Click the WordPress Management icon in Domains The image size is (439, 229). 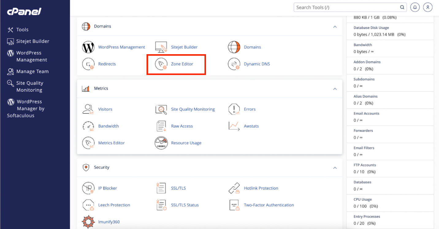click(88, 47)
